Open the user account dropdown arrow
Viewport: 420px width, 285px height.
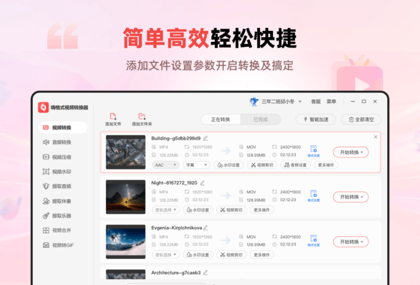[300, 102]
